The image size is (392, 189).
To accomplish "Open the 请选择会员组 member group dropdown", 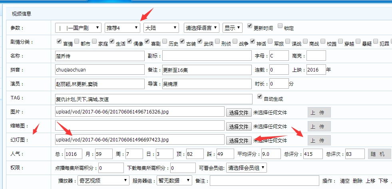I will point(247,168).
